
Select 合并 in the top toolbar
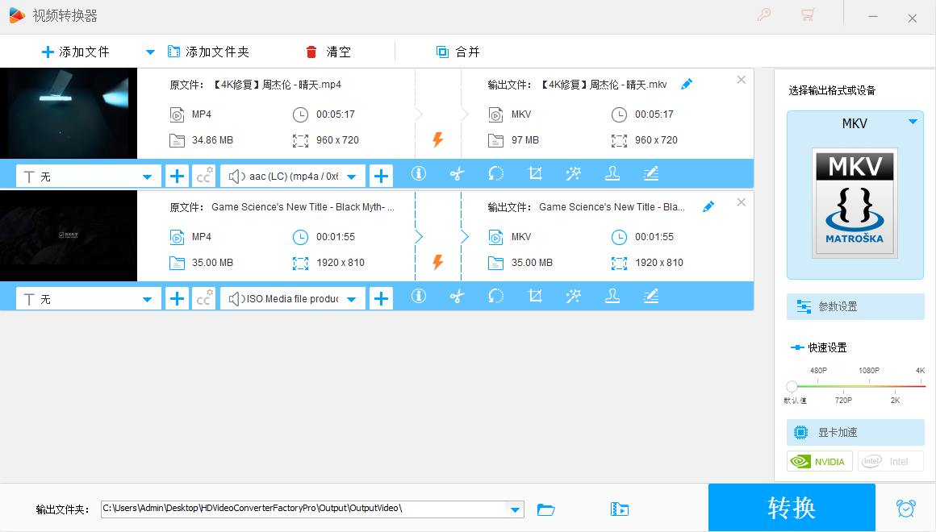point(458,52)
